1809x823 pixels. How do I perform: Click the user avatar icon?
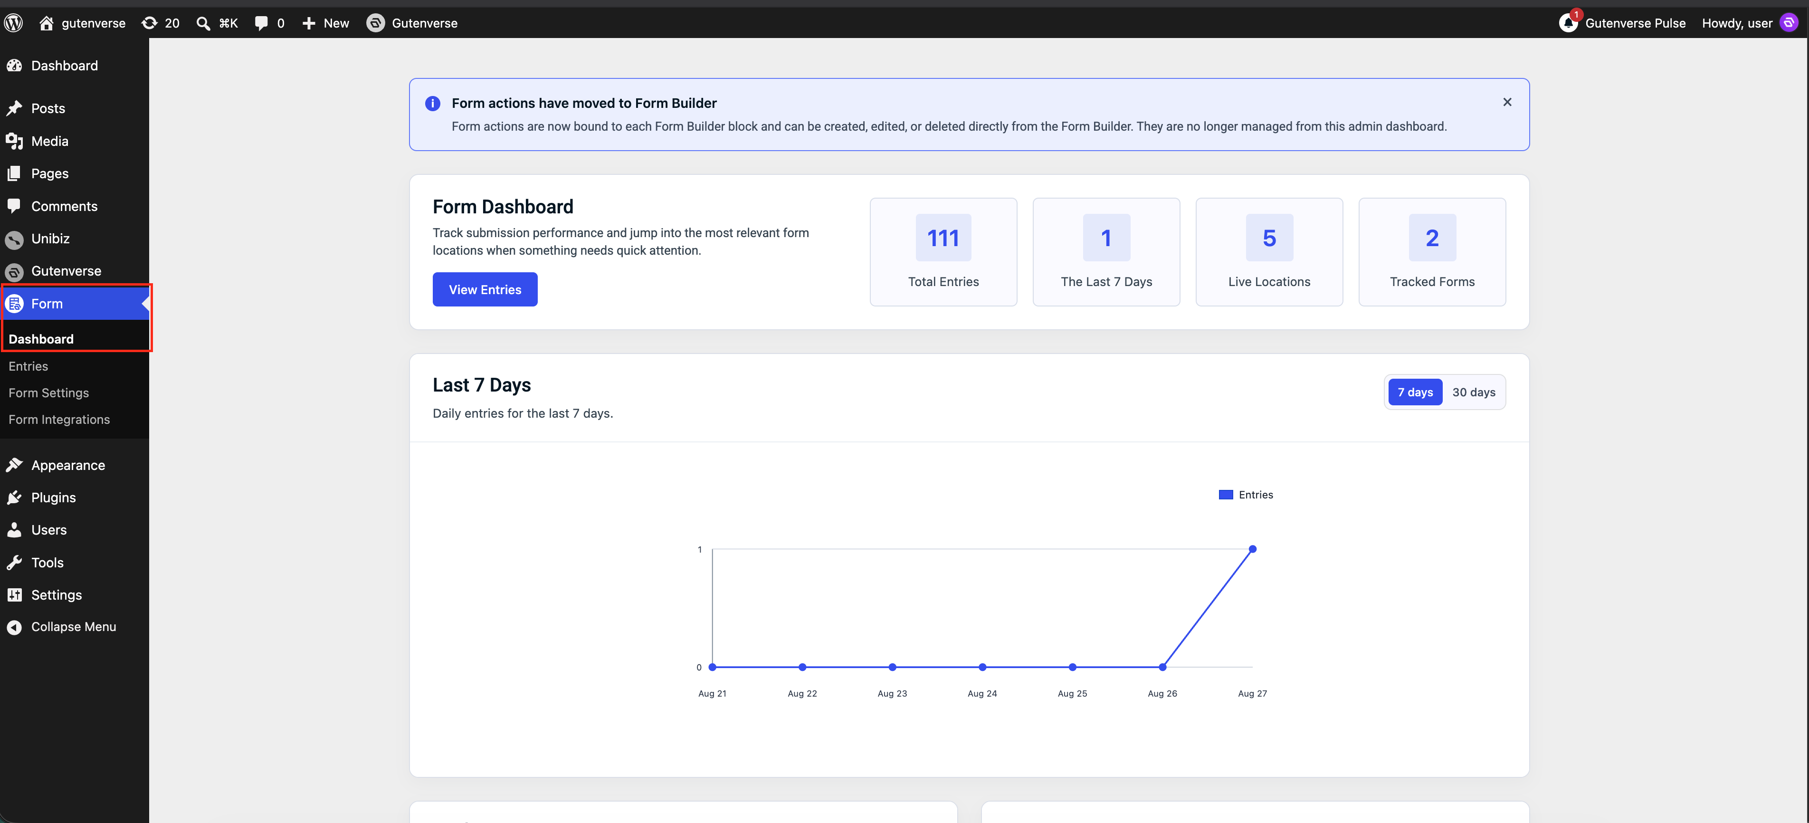[x=1789, y=23]
